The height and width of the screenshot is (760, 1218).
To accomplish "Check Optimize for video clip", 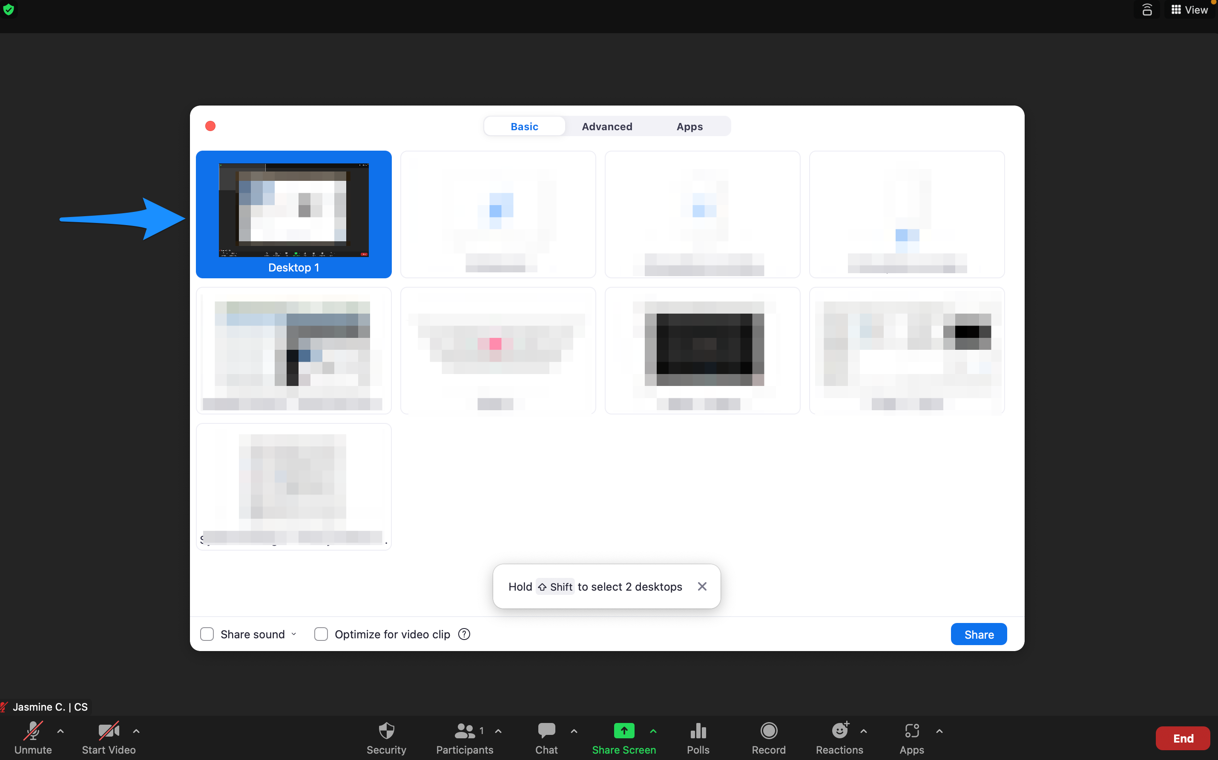I will (321, 634).
